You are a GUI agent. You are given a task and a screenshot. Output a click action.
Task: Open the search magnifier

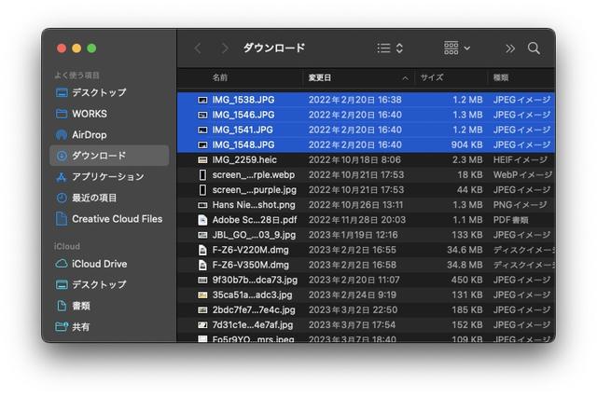point(534,48)
